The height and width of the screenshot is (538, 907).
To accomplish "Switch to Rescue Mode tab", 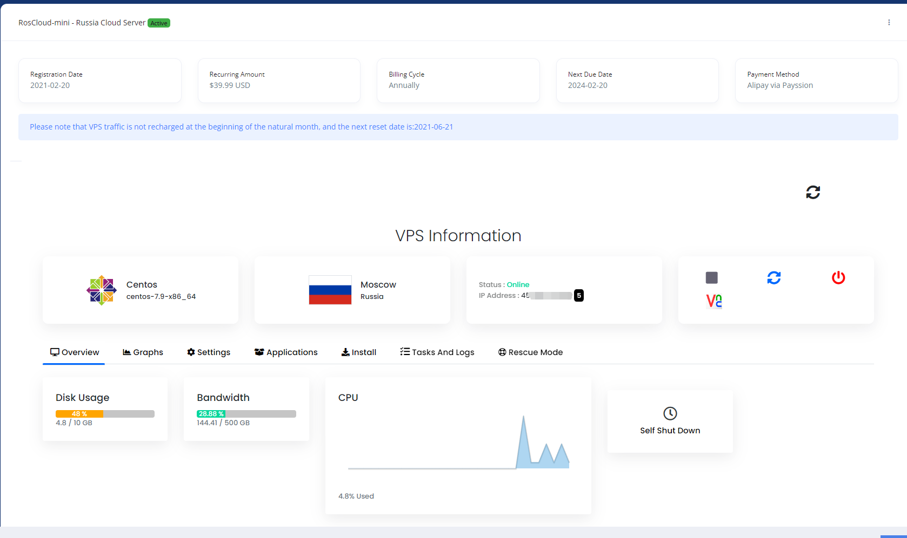I will tap(530, 352).
